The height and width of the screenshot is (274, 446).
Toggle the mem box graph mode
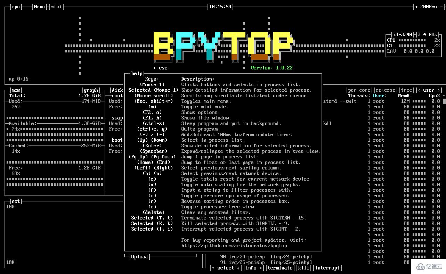pyautogui.click(x=91, y=90)
